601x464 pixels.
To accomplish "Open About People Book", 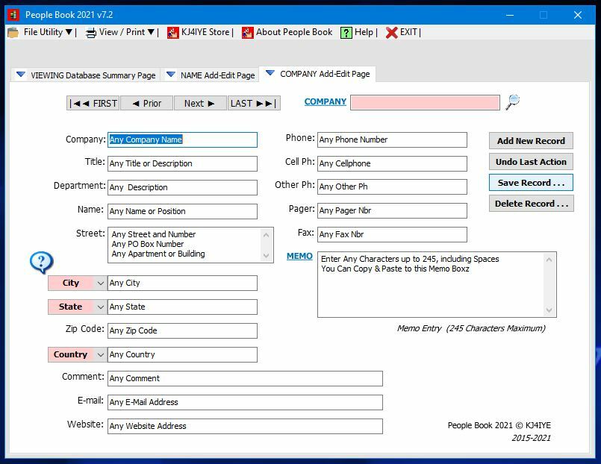I will click(x=294, y=32).
